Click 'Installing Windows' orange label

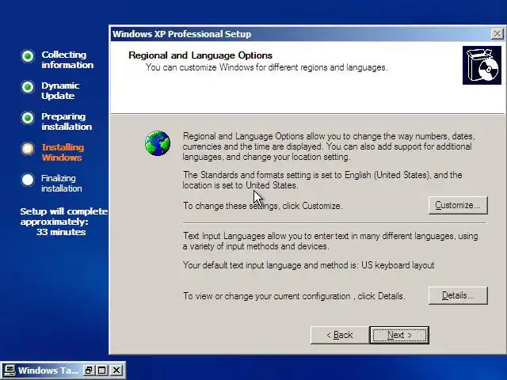(x=63, y=152)
